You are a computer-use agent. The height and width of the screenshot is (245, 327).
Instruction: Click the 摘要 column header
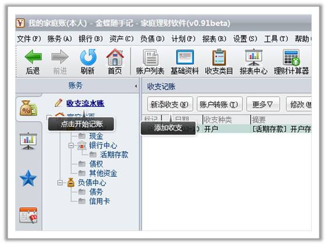tap(281, 119)
